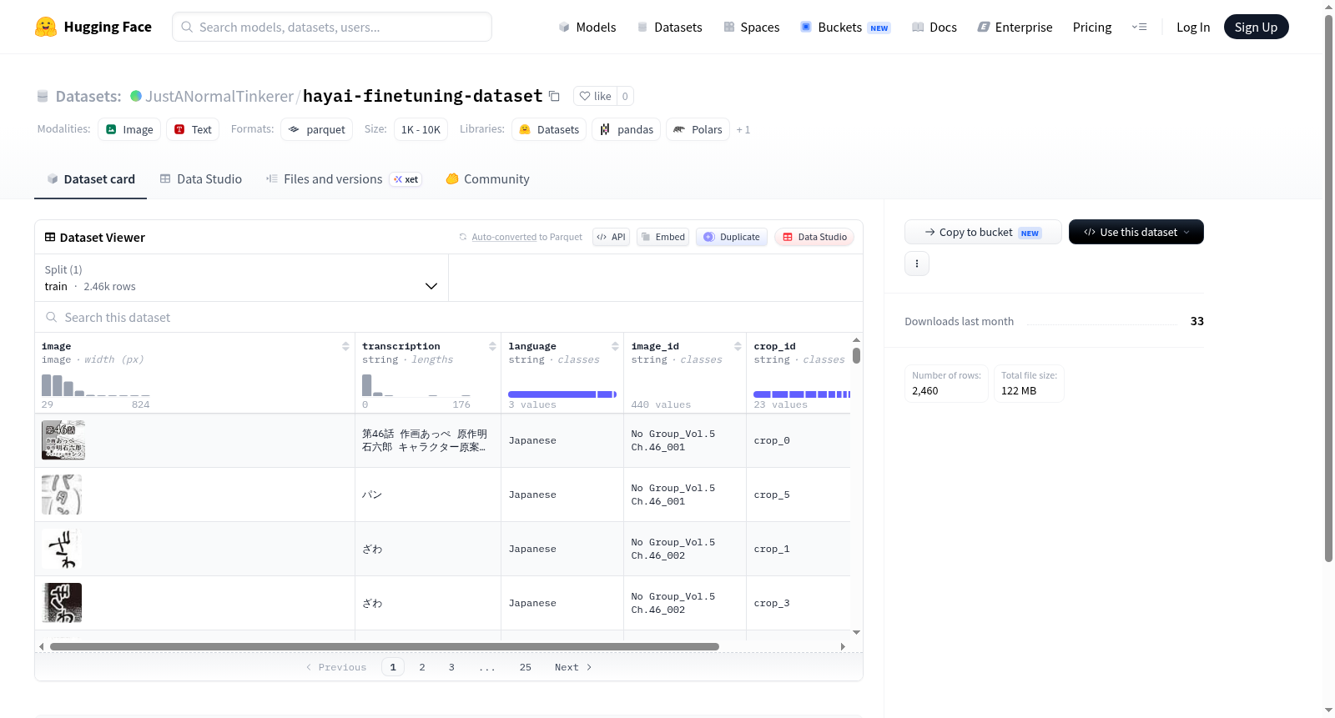Open Data Studio from the viewer header
This screenshot has width=1335, height=718.
pyautogui.click(x=814, y=237)
